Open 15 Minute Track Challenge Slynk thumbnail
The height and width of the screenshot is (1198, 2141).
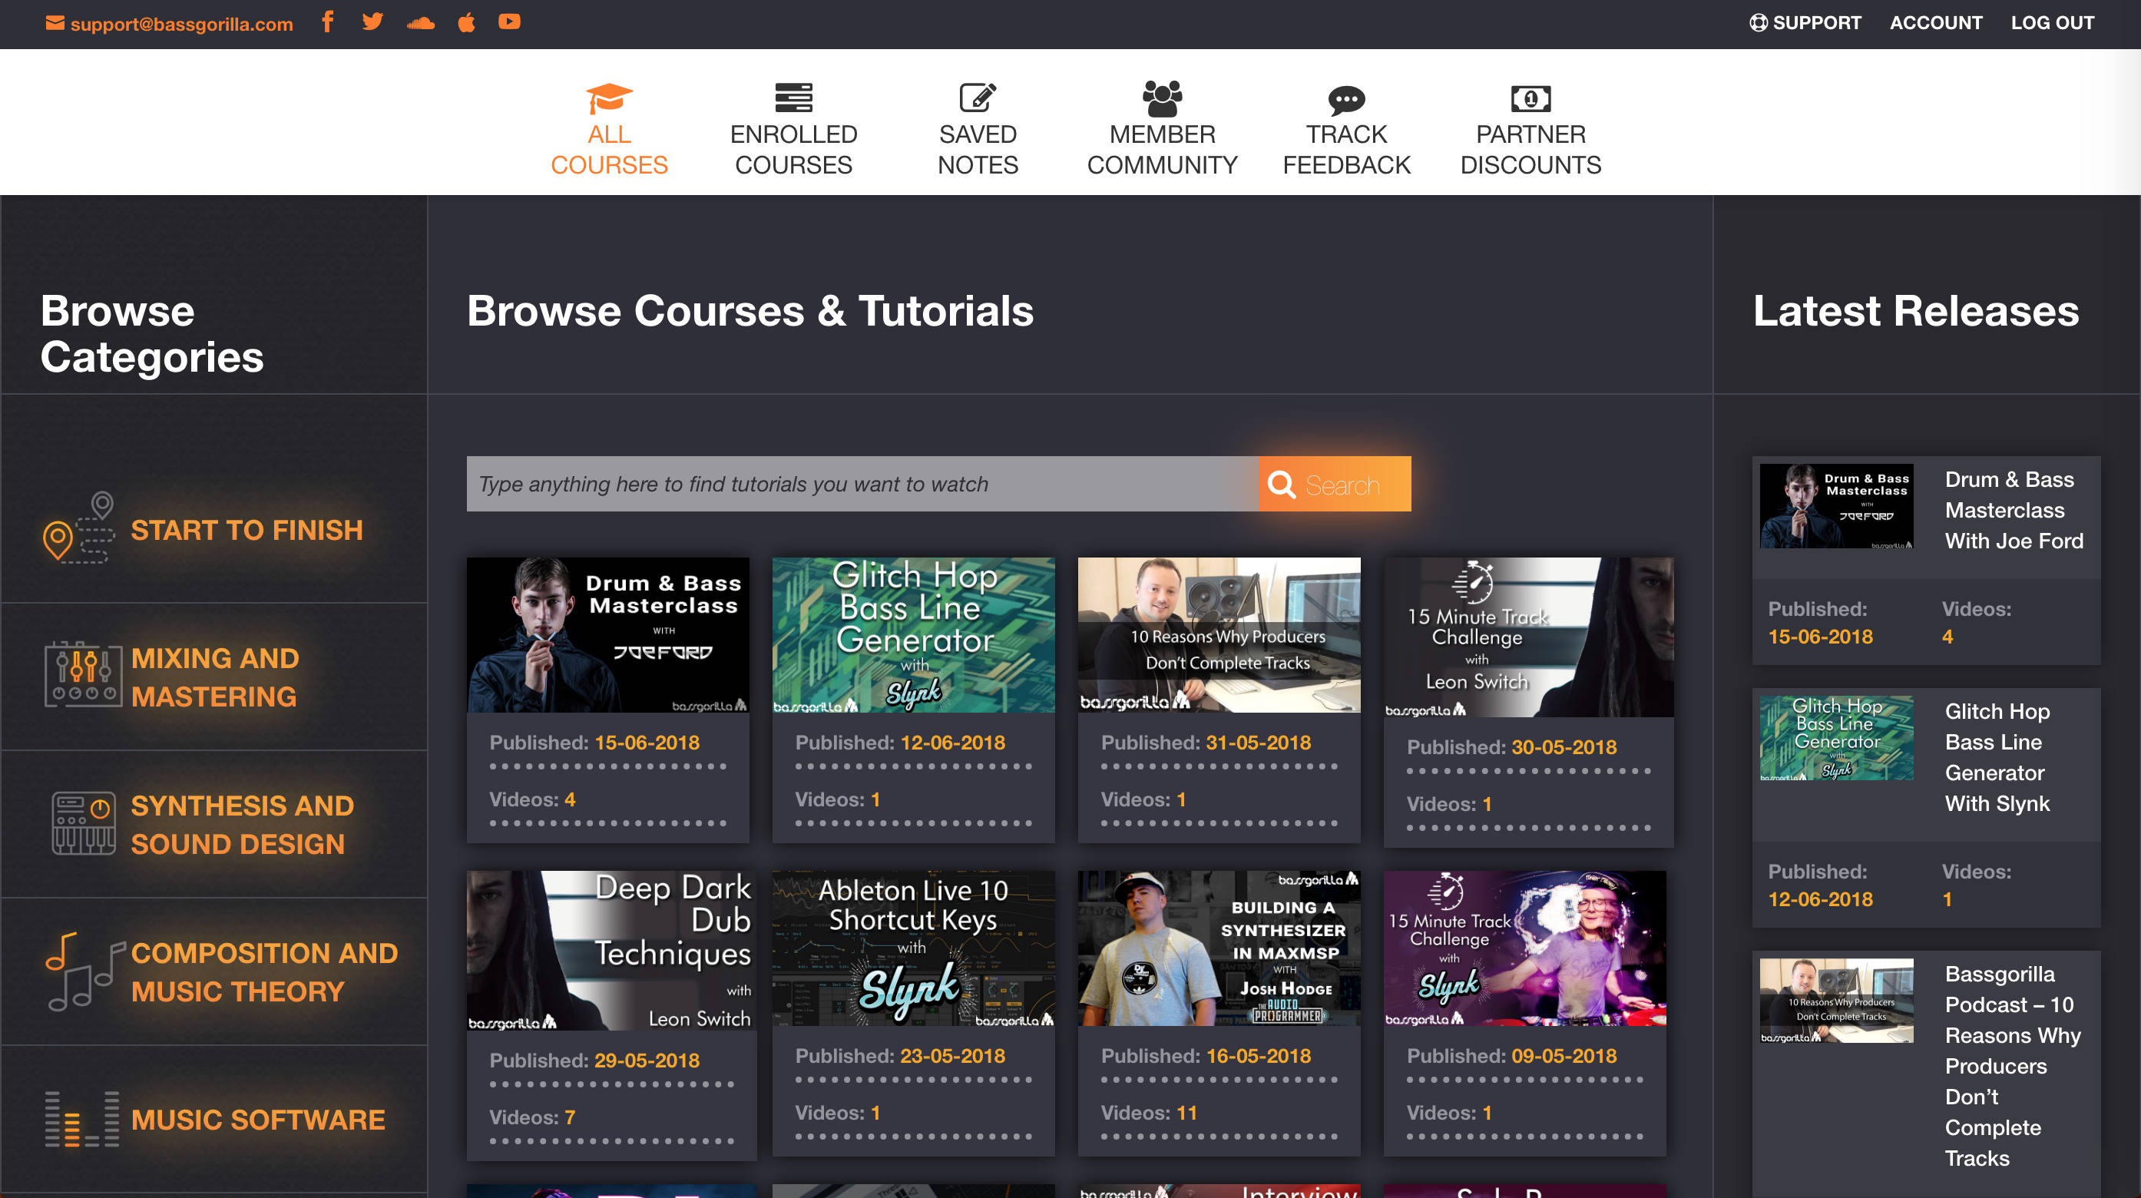[x=1525, y=948]
